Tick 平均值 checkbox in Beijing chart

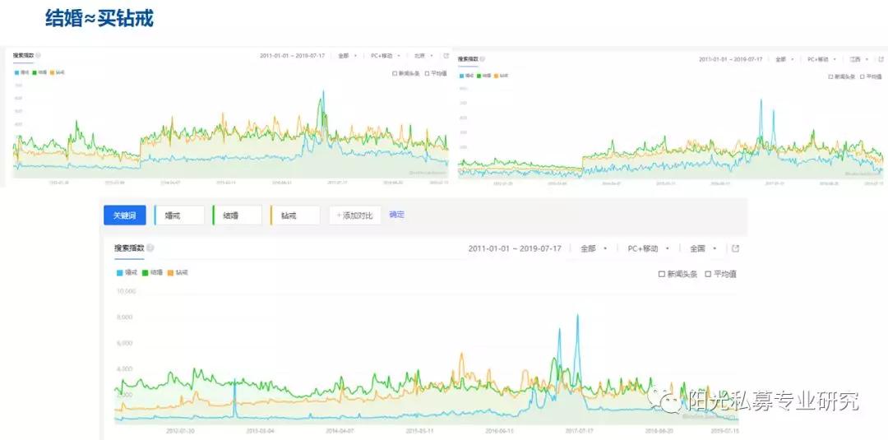[427, 74]
